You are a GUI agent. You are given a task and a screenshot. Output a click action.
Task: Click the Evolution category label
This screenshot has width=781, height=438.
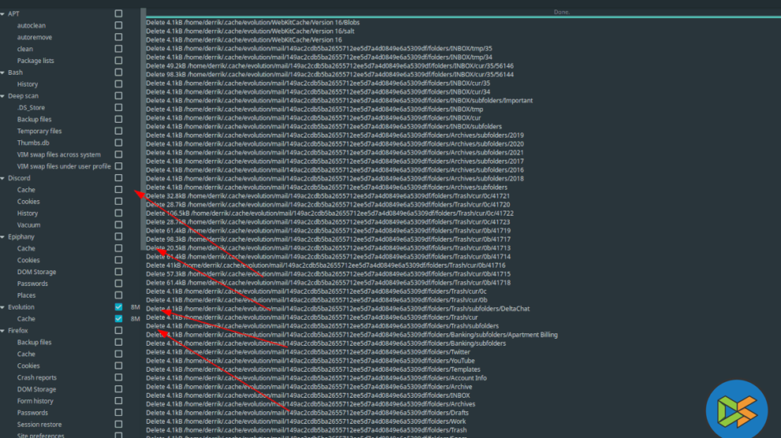(x=21, y=307)
